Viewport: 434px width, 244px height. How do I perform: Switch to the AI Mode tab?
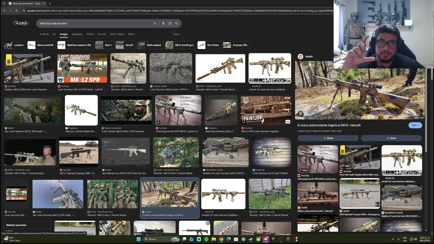point(44,34)
